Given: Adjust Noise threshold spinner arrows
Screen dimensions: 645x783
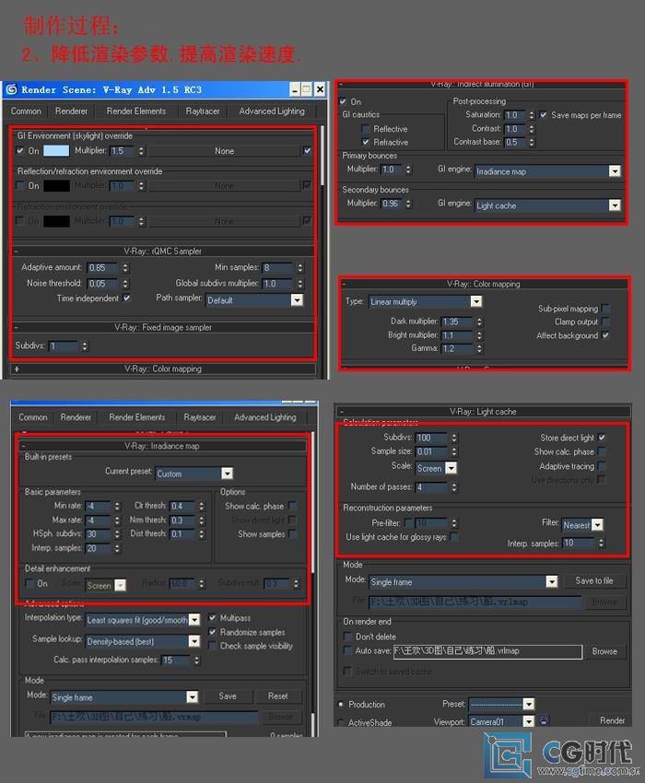Looking at the screenshot, I should 125,284.
